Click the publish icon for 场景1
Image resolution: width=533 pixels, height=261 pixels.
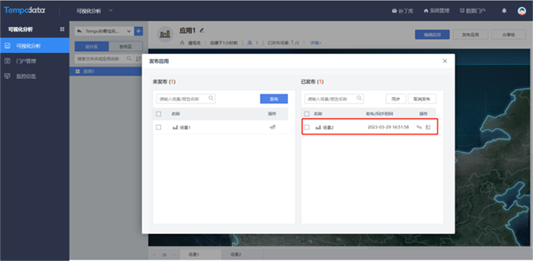(x=272, y=127)
